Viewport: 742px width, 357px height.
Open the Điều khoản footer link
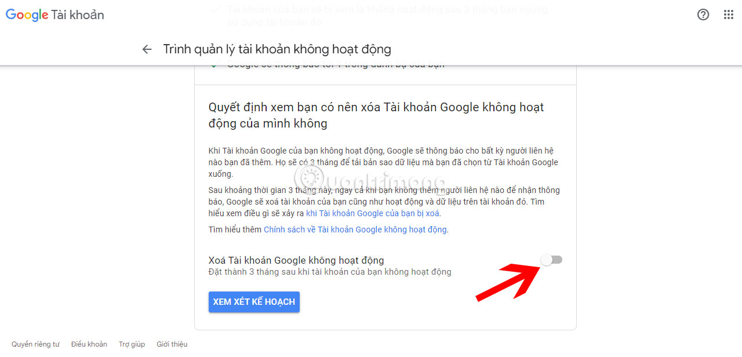pos(89,344)
